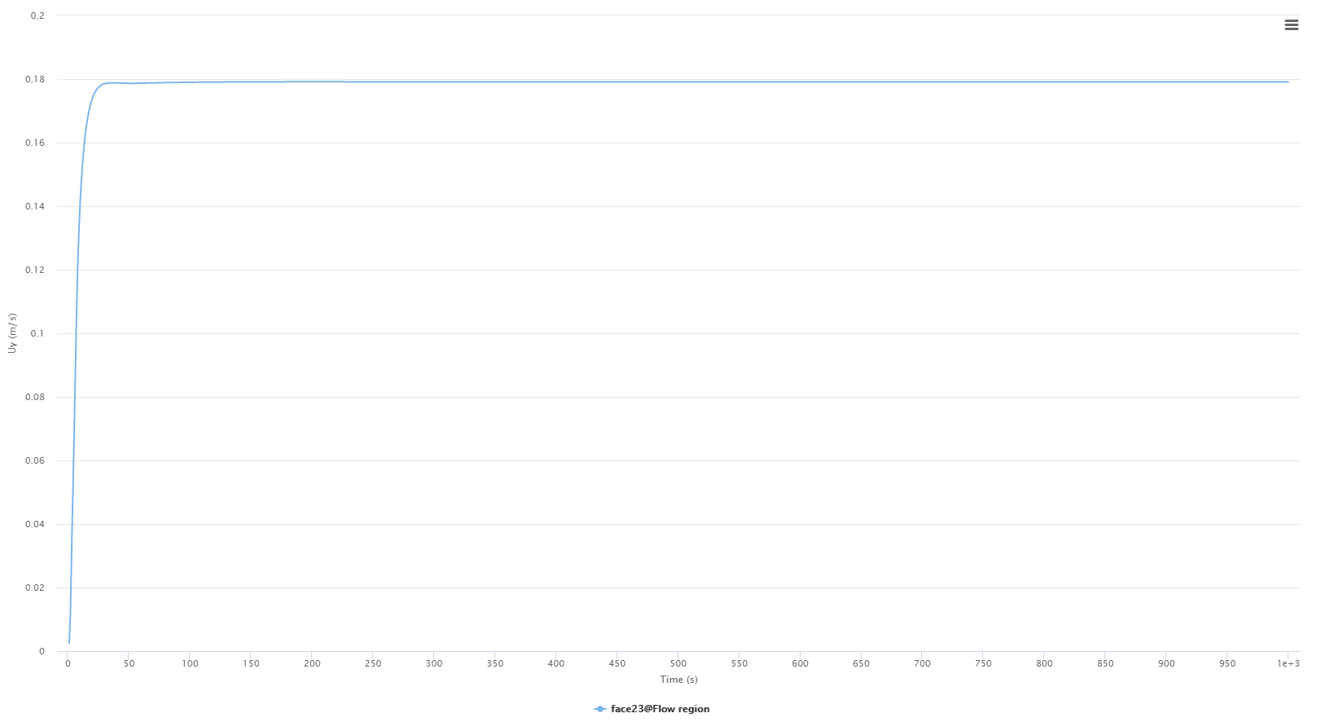
Task: Click the 0.1 y-axis tick label
Action: point(37,333)
